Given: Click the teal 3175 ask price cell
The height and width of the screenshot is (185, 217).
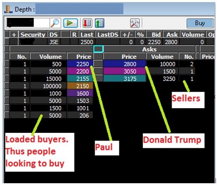Looking at the screenshot, I should pos(125,79).
